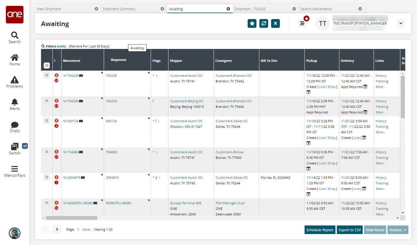Open Chats from the sidebar

click(x=15, y=126)
